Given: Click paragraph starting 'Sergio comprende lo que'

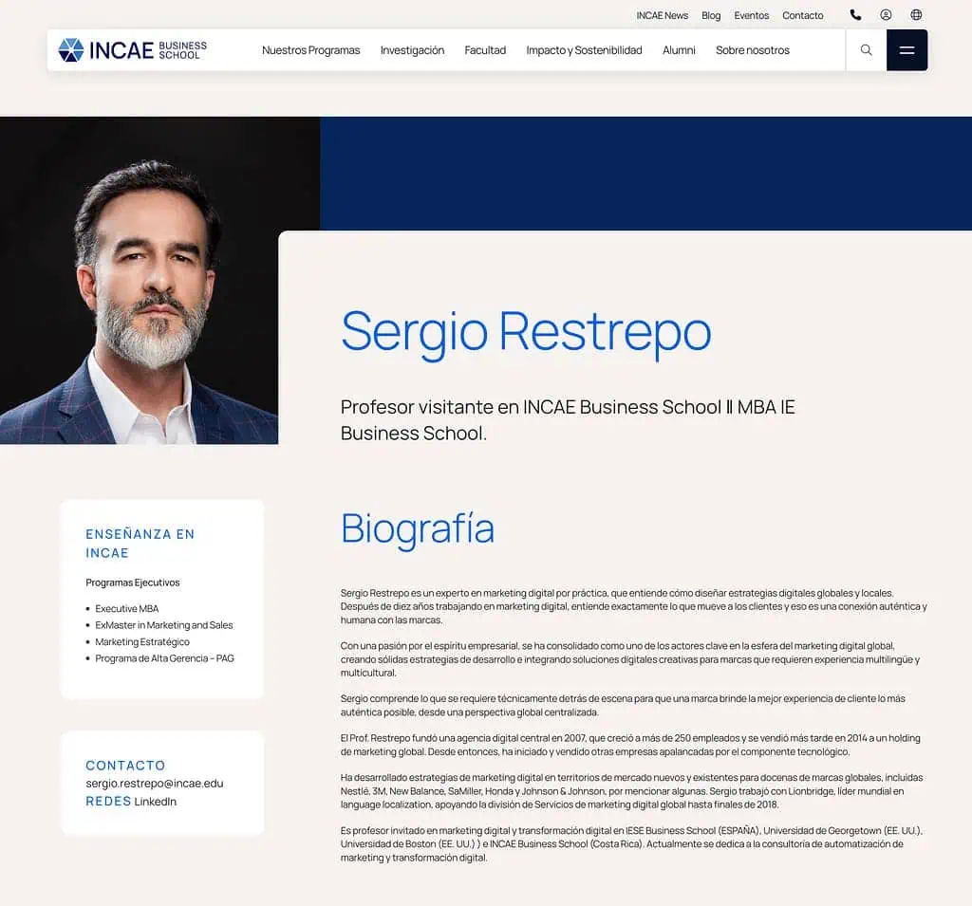Looking at the screenshot, I should [623, 705].
